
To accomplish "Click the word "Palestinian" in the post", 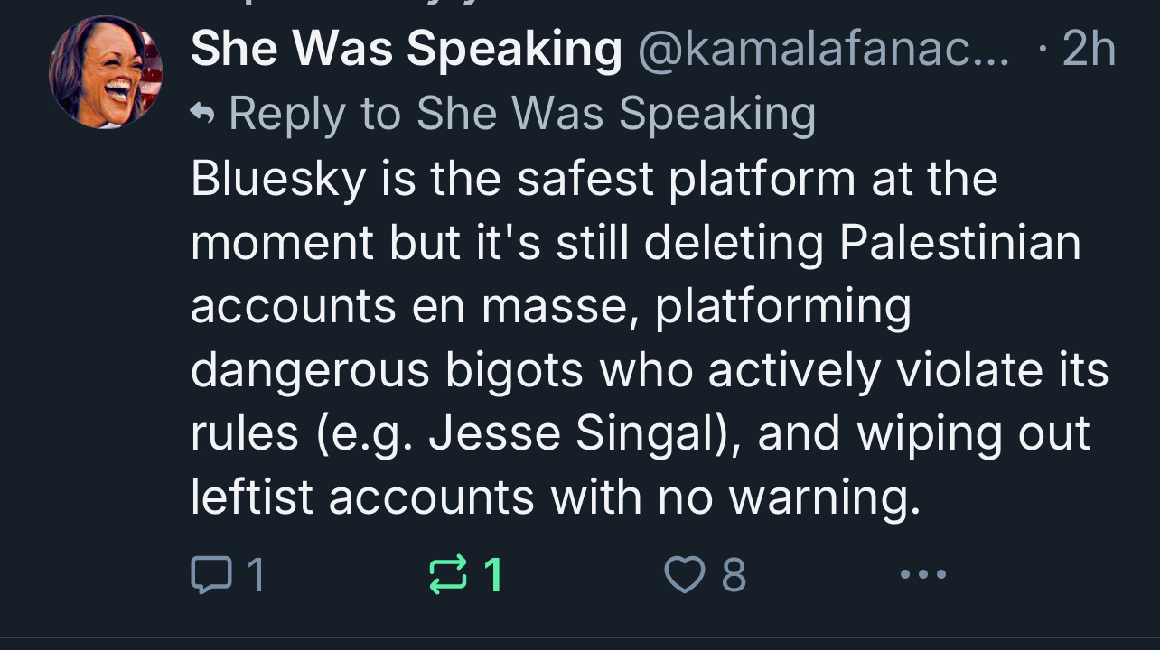I will point(959,243).
